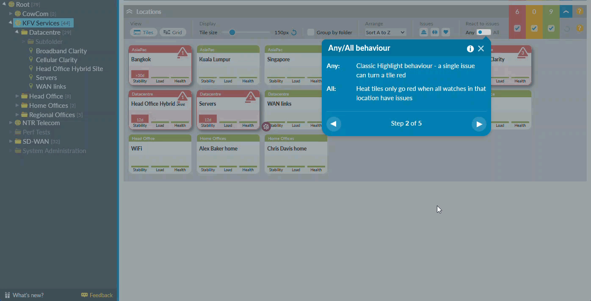Expand the Head Office folder

(17, 96)
